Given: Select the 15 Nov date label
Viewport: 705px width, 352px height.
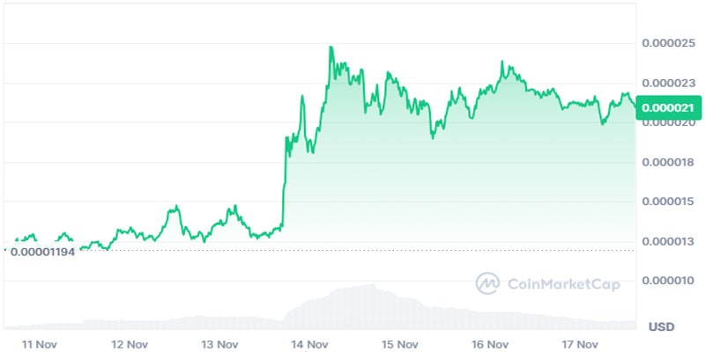Looking at the screenshot, I should 402,343.
